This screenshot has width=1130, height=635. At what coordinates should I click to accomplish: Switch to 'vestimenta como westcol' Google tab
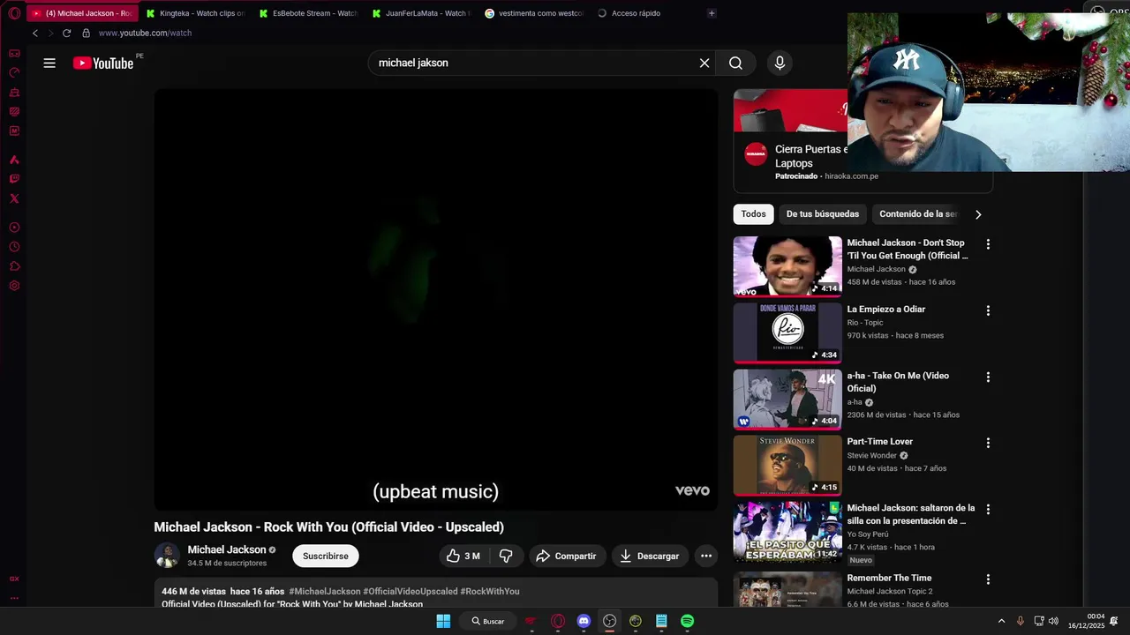coord(535,13)
